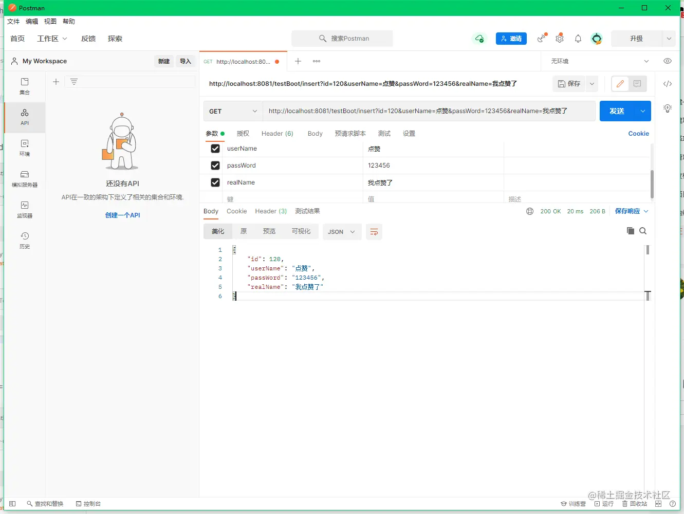684x514 pixels.
Task: Switch to the 测试 tests tab
Action: click(384, 134)
